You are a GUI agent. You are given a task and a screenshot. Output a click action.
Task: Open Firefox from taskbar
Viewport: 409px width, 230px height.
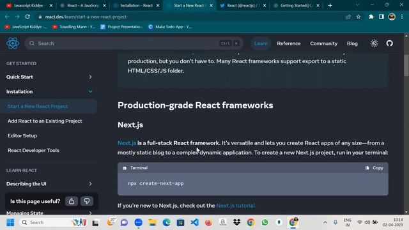pos(208,222)
